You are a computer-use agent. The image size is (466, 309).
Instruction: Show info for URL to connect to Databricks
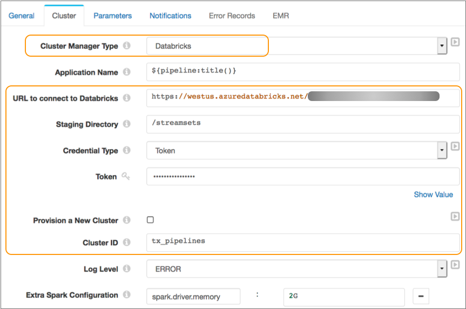[126, 98]
